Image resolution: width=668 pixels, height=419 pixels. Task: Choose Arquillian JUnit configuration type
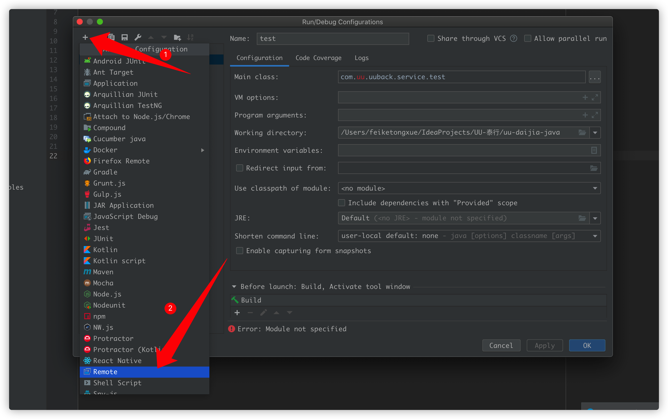click(145, 95)
